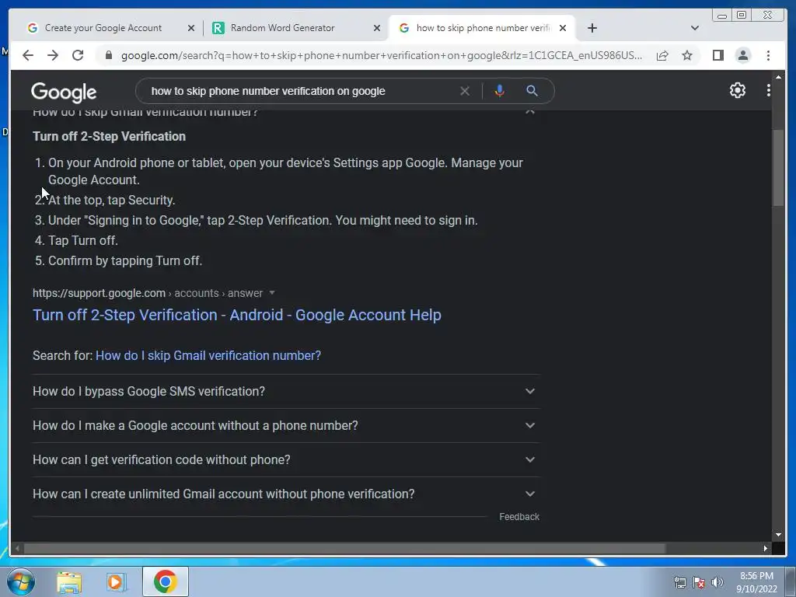The image size is (796, 597).
Task: Click Show desktop button at taskbar edge
Action: pos(791,581)
